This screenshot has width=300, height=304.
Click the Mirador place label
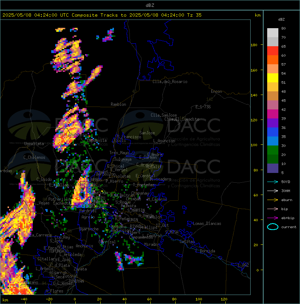152,244
